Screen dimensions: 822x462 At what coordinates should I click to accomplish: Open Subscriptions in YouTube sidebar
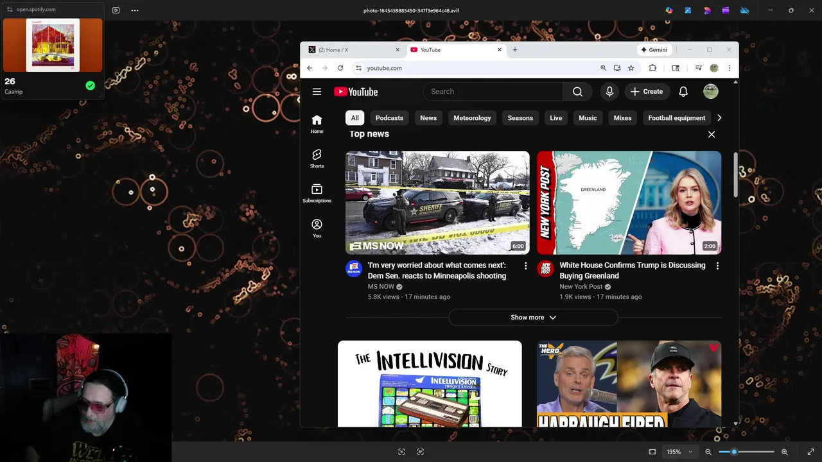[x=317, y=193]
